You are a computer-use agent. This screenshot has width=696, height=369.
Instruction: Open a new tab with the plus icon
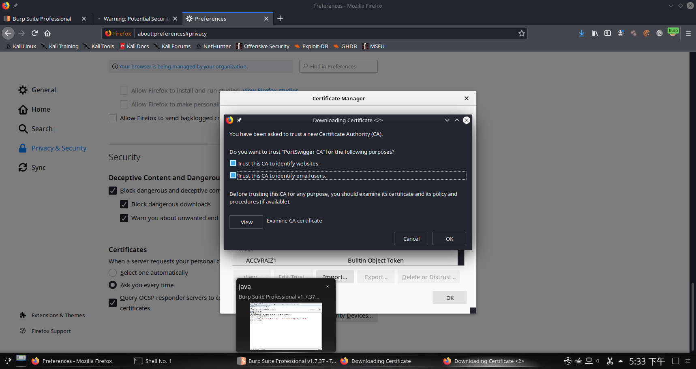point(280,18)
